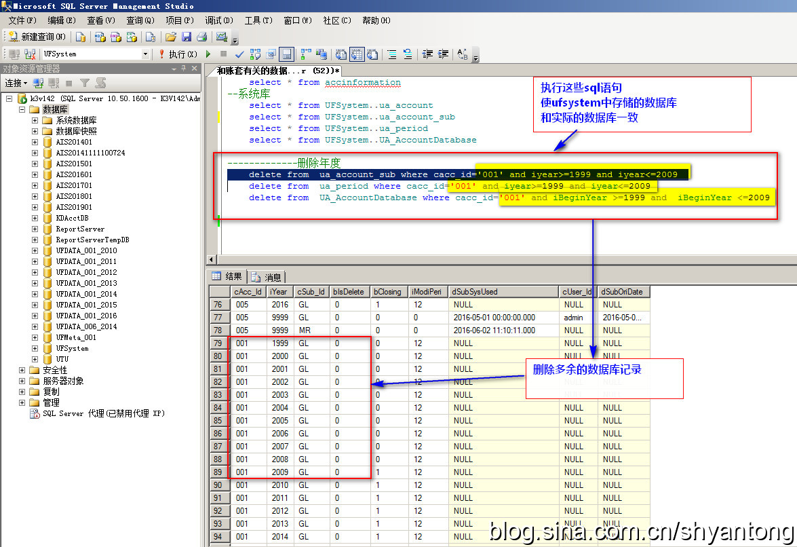Image resolution: width=797 pixels, height=547 pixels.
Task: Click the filter funnel icon in Object Explorer
Action: click(85, 83)
